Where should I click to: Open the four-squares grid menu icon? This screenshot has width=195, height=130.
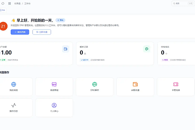click(x=9, y=4)
